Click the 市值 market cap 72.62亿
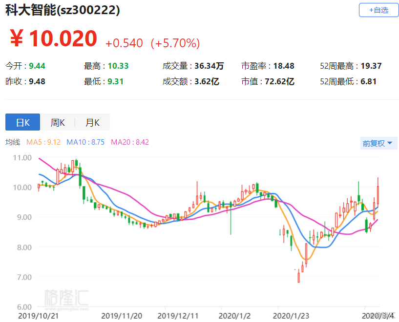Viewport: 399px width, 322px height. 280,81
